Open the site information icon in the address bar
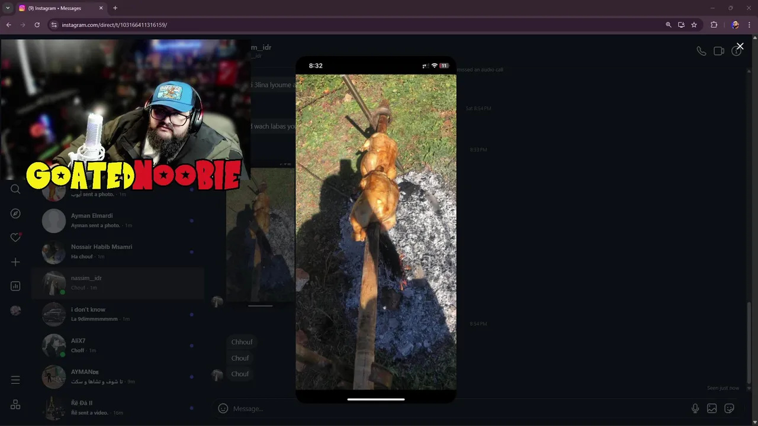758x426 pixels. [x=54, y=25]
